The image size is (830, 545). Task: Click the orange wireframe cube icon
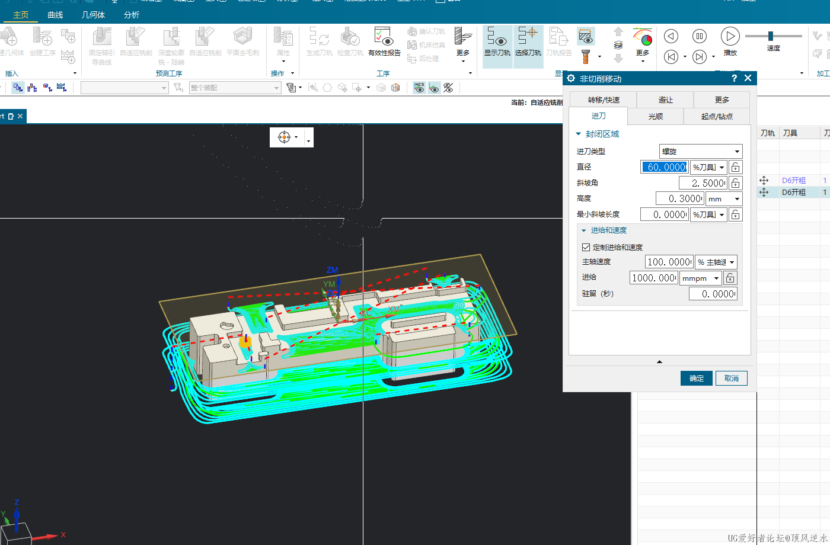click(x=395, y=88)
